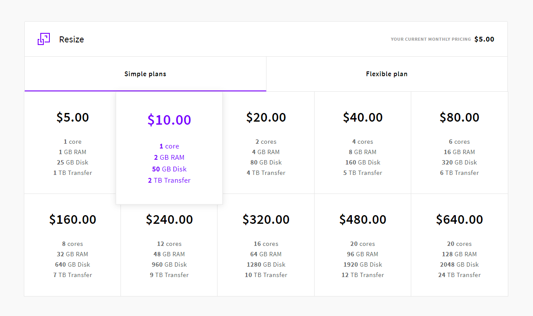Screen dimensions: 533x316
Task: Select the $5.00 plan card
Action: click(72, 143)
